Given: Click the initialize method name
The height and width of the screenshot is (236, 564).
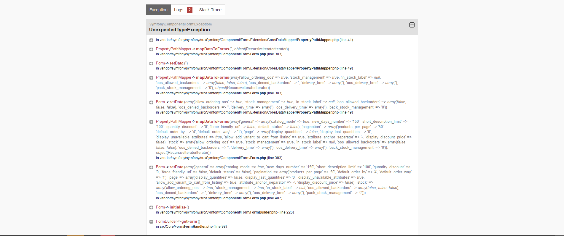Looking at the screenshot, I should point(178,207).
